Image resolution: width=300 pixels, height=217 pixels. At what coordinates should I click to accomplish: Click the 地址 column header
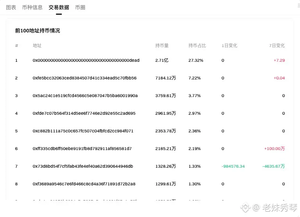click(37, 46)
